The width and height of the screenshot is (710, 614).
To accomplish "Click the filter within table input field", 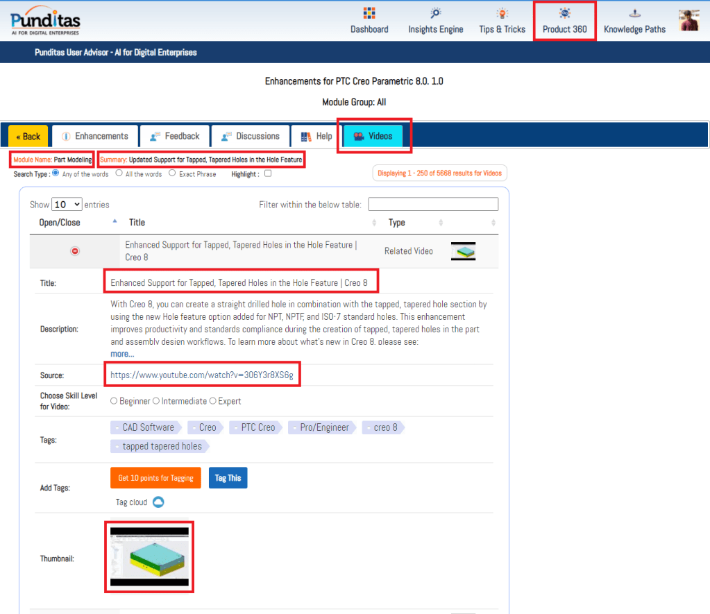I will (x=433, y=204).
